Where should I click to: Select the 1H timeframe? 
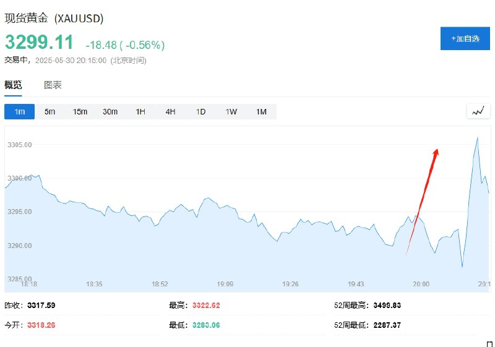coord(140,112)
